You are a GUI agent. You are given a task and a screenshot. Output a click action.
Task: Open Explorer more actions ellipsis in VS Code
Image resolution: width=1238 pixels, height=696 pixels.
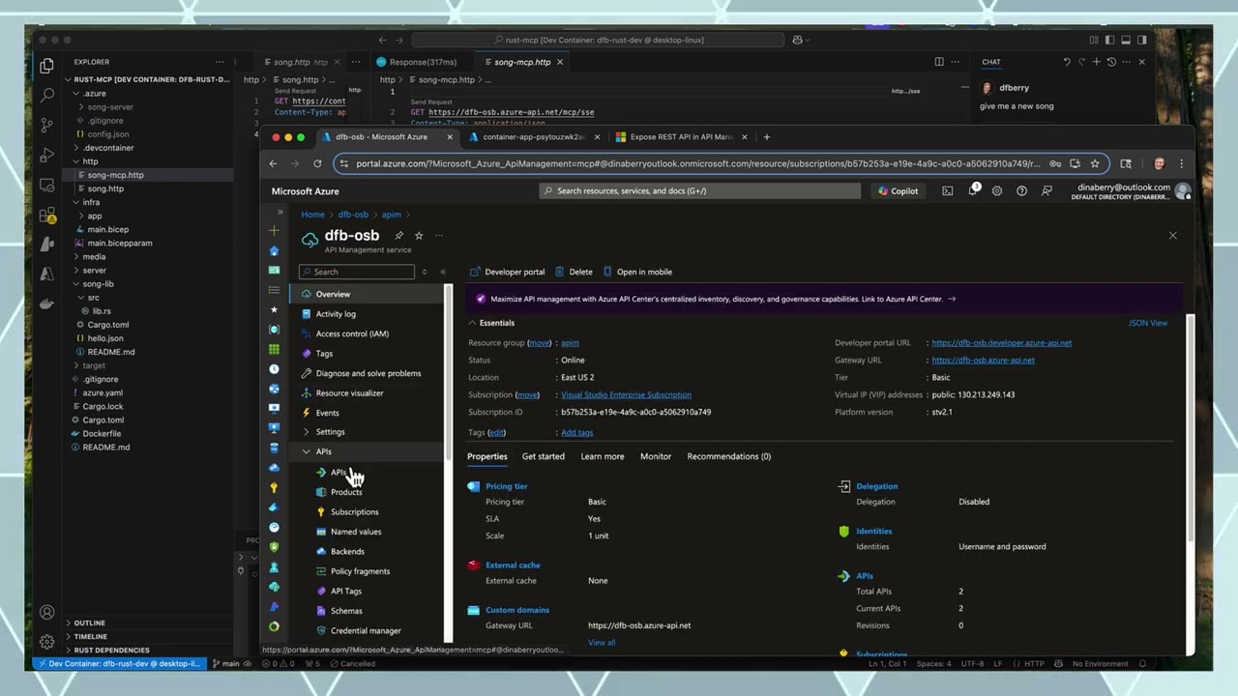coord(220,62)
